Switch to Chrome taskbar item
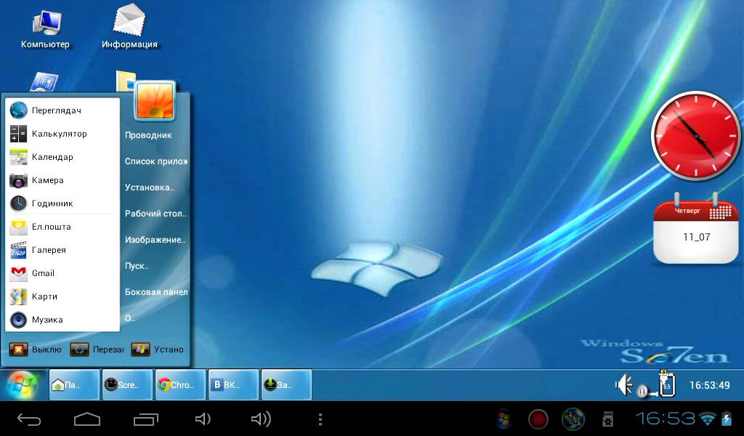 tap(180, 384)
